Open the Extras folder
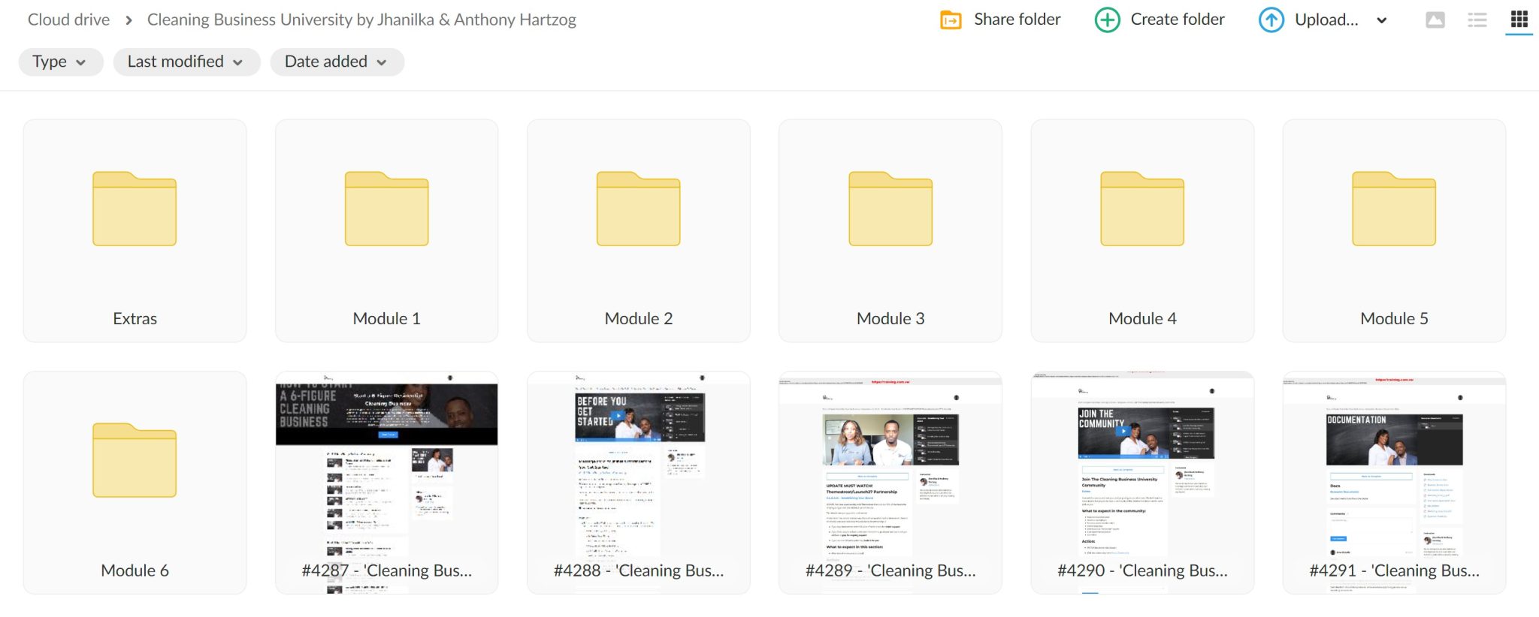 click(135, 230)
